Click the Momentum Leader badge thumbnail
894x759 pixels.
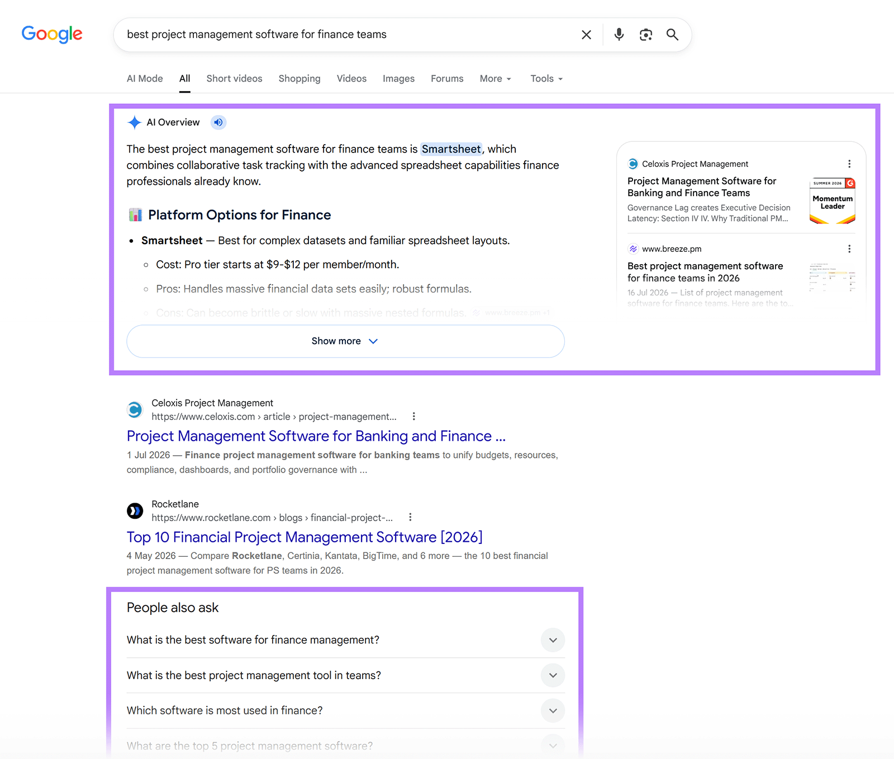(833, 201)
